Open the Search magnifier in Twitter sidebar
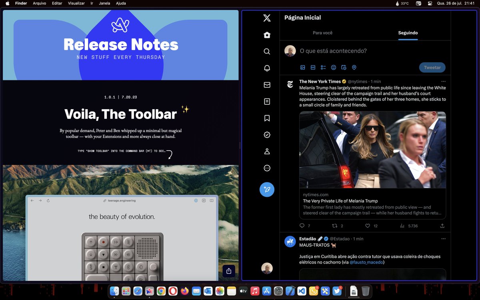 tap(267, 52)
